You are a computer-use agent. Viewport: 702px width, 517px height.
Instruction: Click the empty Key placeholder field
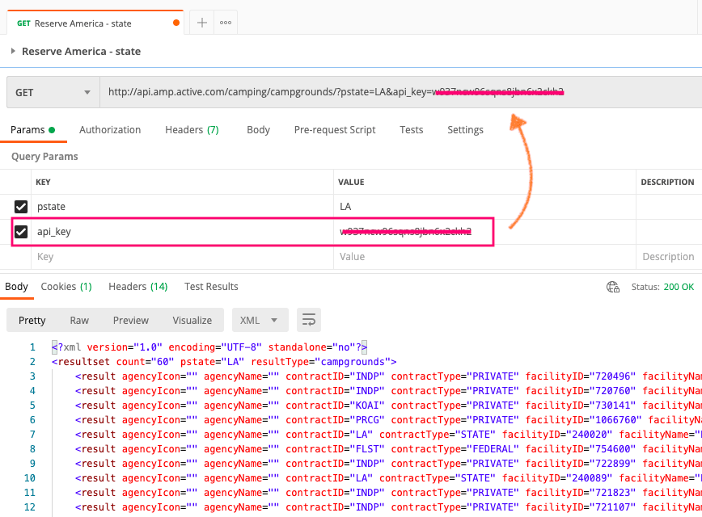pos(182,257)
